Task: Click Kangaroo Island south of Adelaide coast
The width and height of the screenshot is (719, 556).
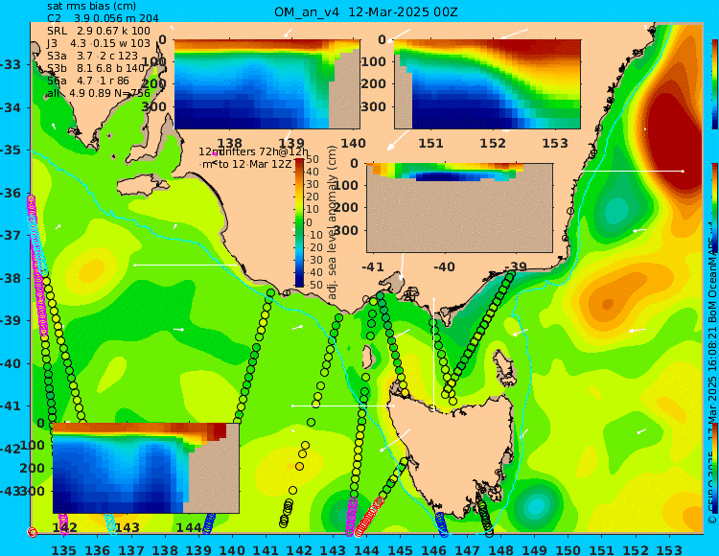Action: (x=142, y=185)
